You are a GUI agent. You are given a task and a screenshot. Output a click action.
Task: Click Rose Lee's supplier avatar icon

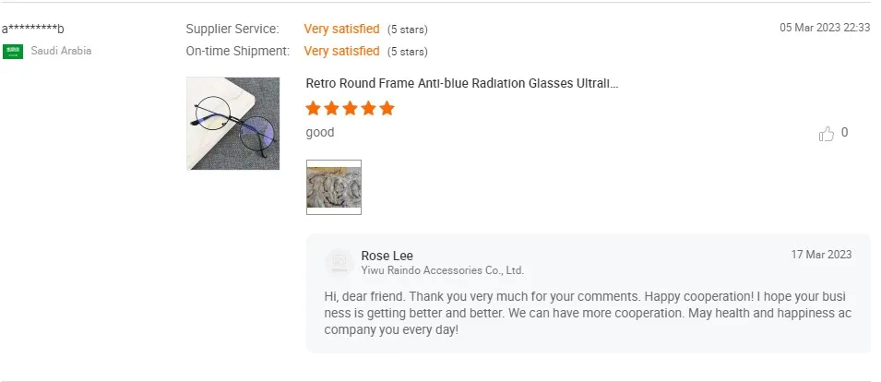click(x=339, y=263)
